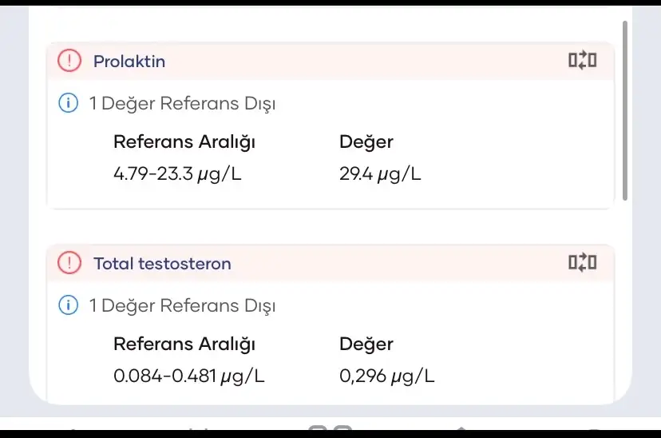Click the red alert icon beside Prolaktin
The width and height of the screenshot is (661, 438).
70,61
